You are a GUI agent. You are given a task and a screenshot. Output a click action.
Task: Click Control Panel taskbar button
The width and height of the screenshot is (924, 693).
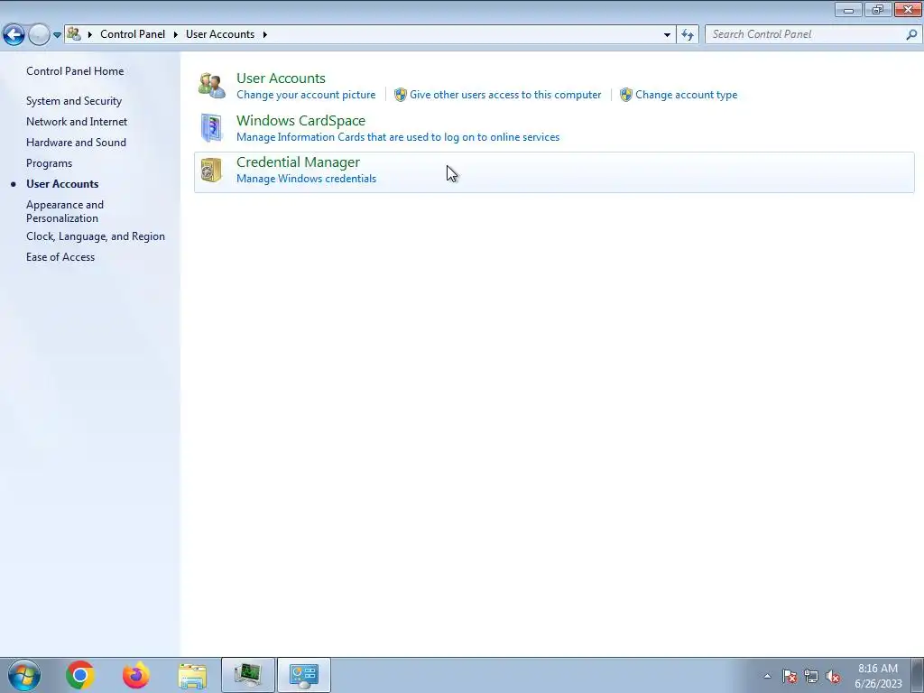click(x=304, y=675)
